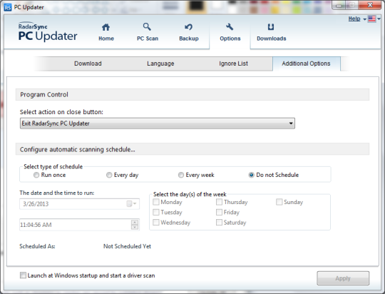This screenshot has width=385, height=294.
Task: Go to the PC Scan tab label
Action: (148, 39)
